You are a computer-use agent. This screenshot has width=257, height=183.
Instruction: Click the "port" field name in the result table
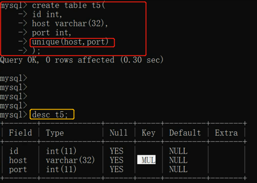[18, 169]
